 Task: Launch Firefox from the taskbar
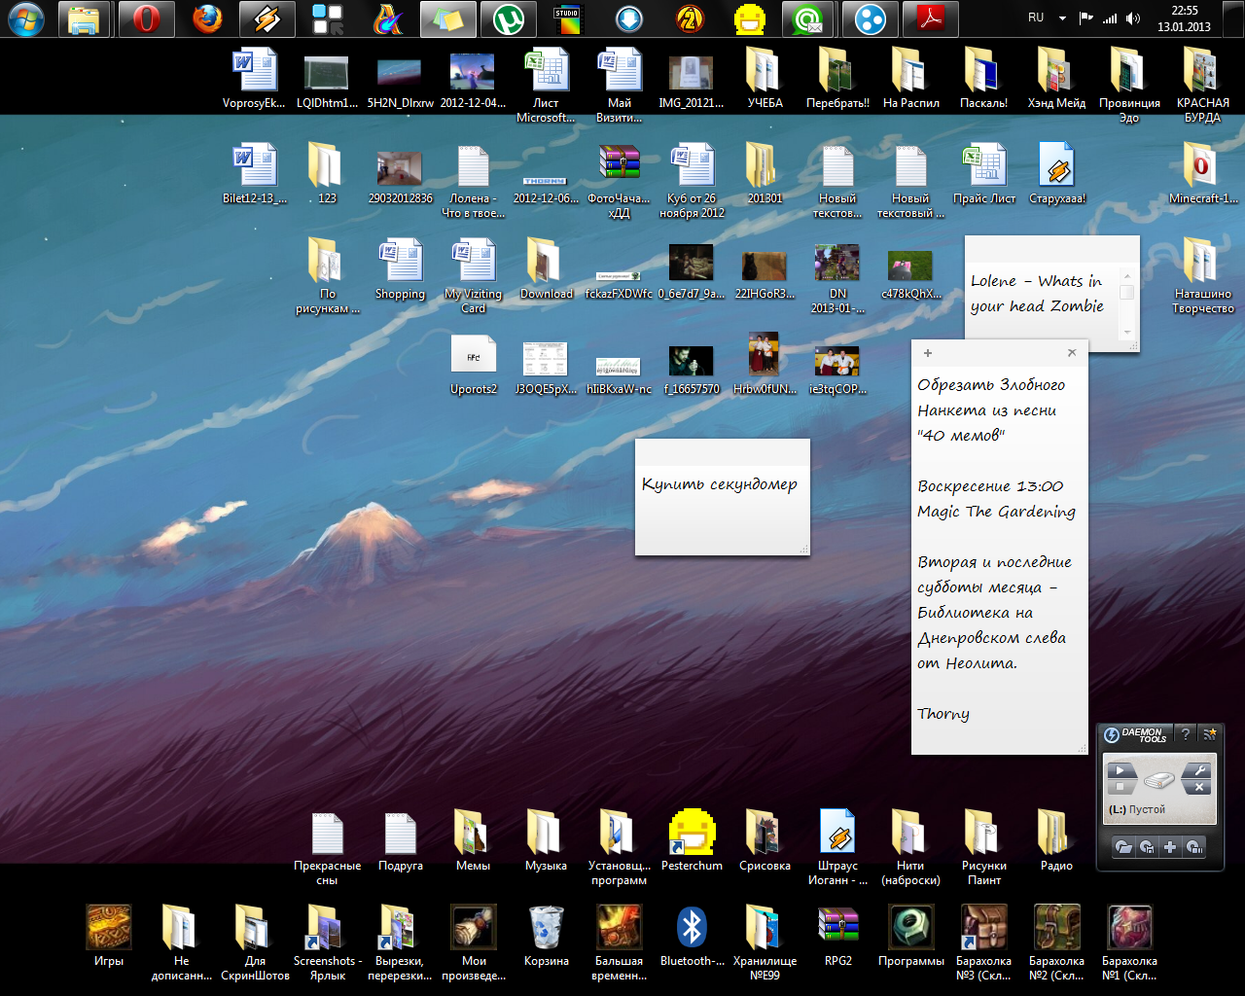tap(207, 18)
